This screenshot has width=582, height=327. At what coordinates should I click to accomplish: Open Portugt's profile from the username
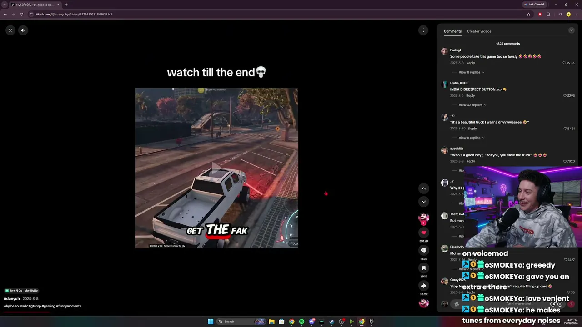point(455,50)
